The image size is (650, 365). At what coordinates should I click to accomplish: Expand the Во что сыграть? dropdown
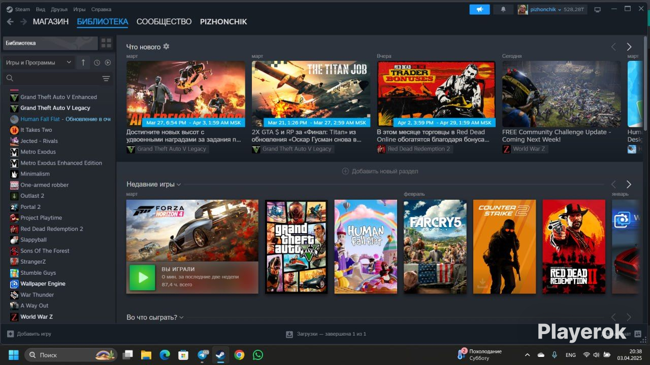point(181,318)
